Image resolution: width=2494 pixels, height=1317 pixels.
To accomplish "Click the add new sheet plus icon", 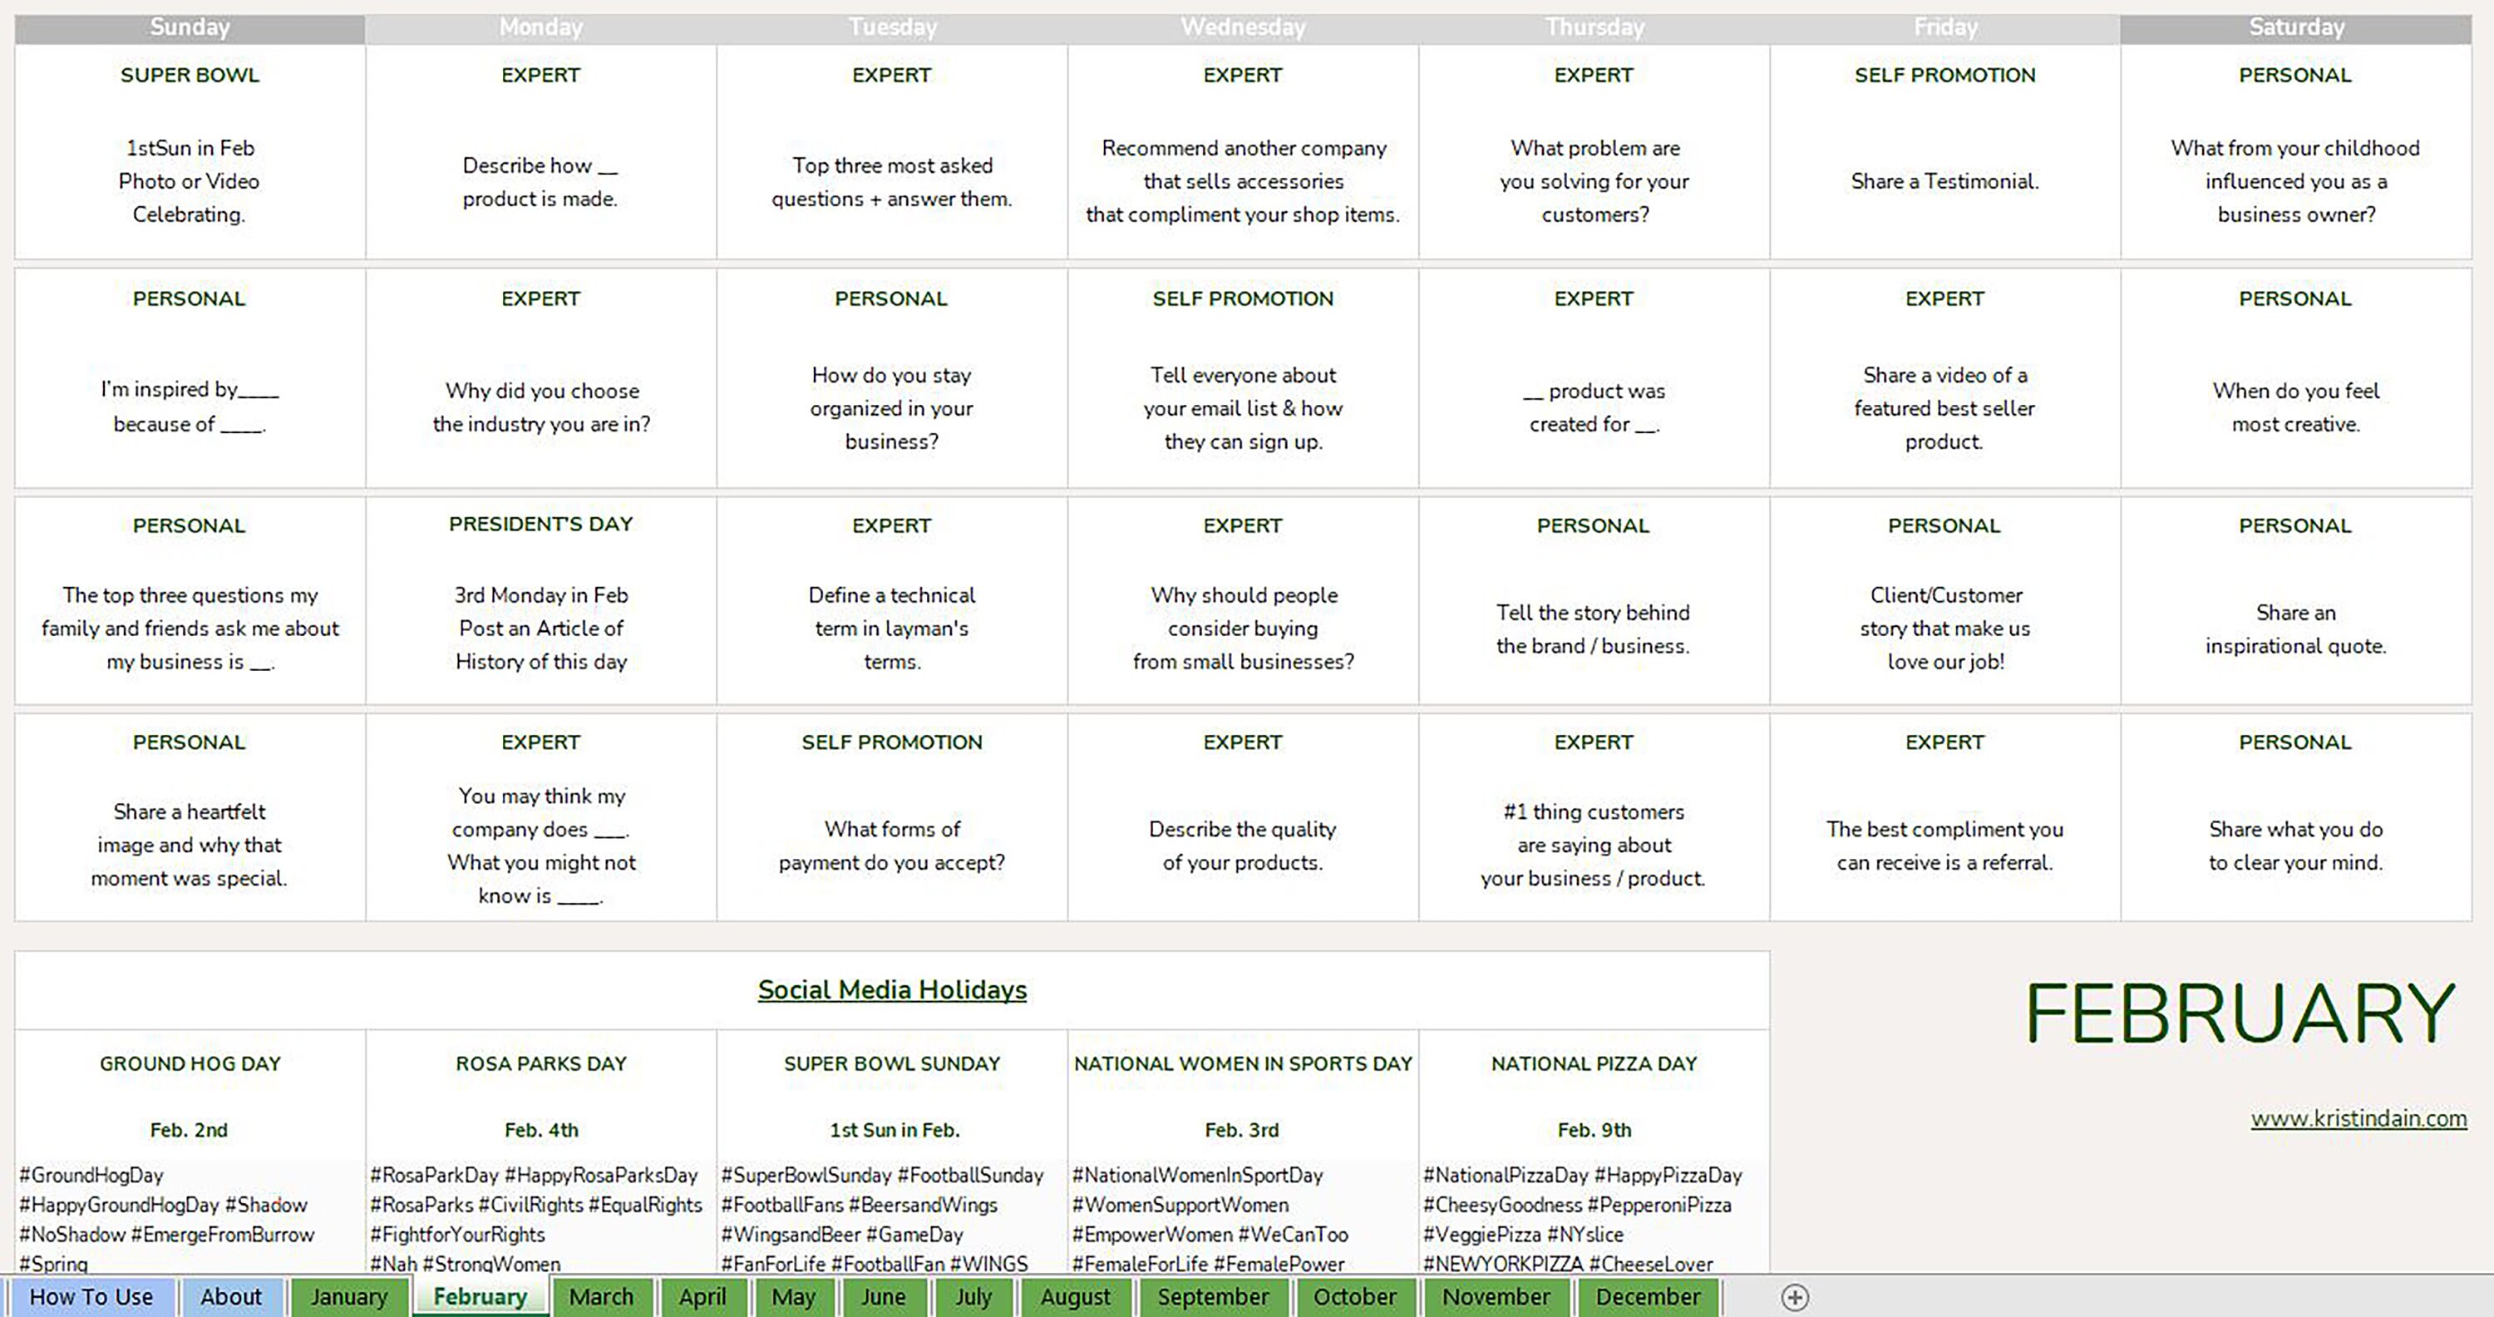I will click(x=1797, y=1298).
